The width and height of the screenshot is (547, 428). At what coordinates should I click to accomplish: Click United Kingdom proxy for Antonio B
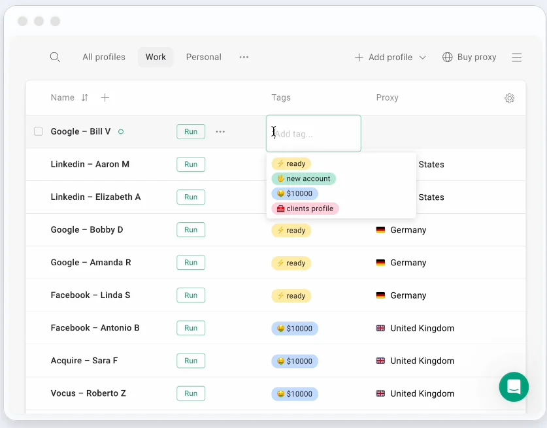[415, 328]
